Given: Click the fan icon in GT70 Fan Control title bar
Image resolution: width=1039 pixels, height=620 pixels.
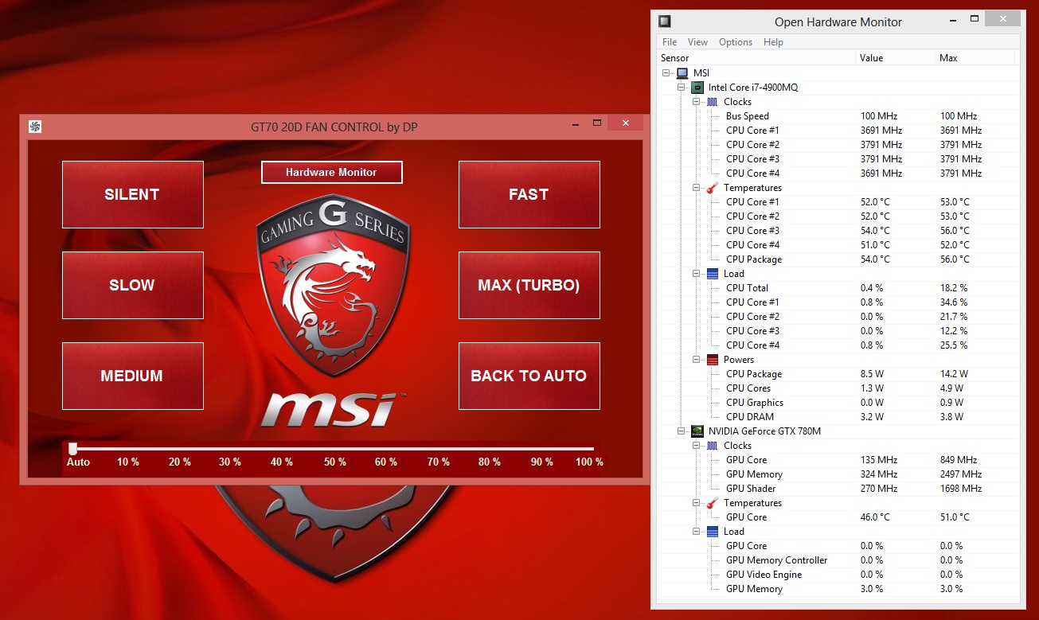Looking at the screenshot, I should coord(35,127).
